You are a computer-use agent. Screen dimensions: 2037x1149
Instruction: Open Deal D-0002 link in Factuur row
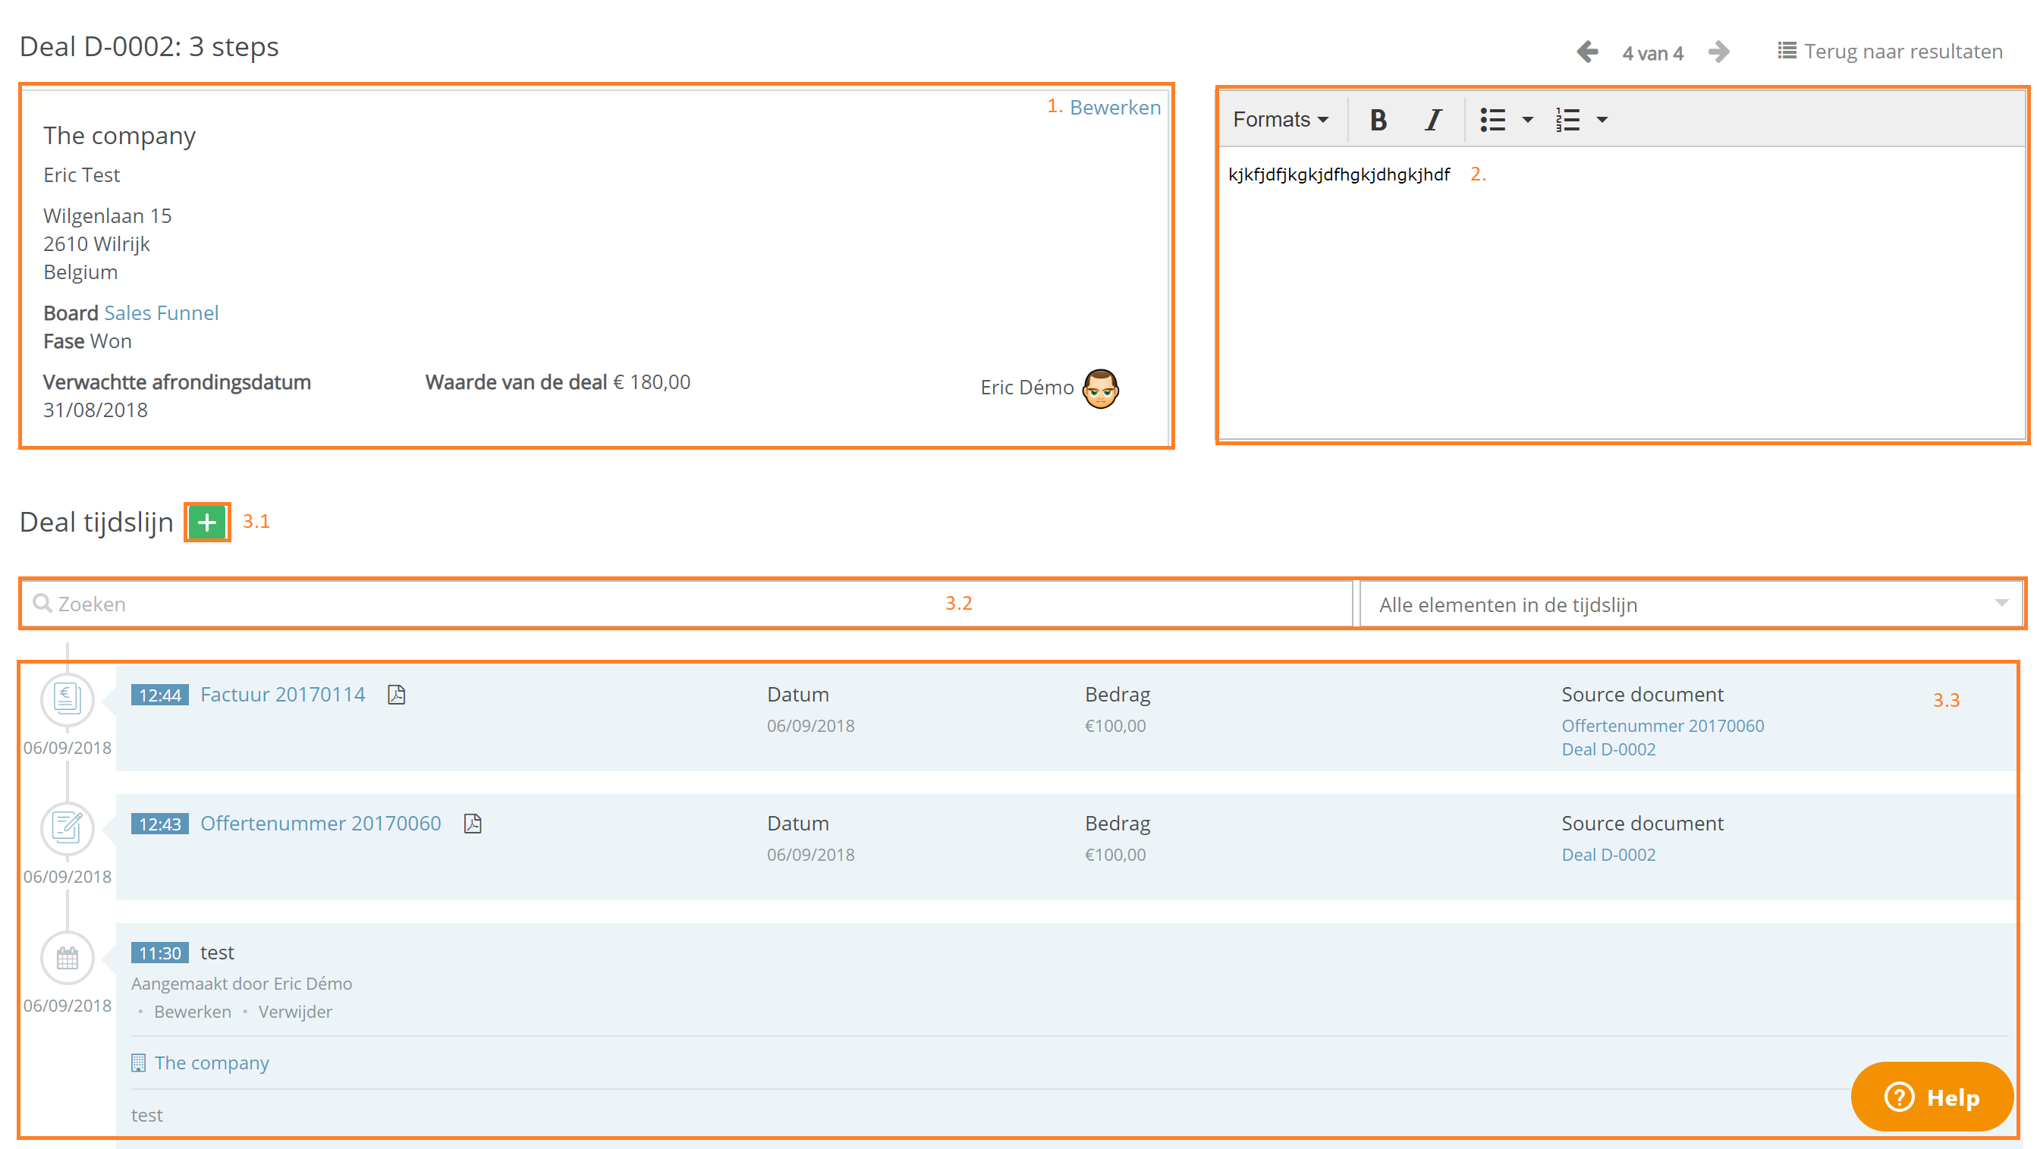1608,749
